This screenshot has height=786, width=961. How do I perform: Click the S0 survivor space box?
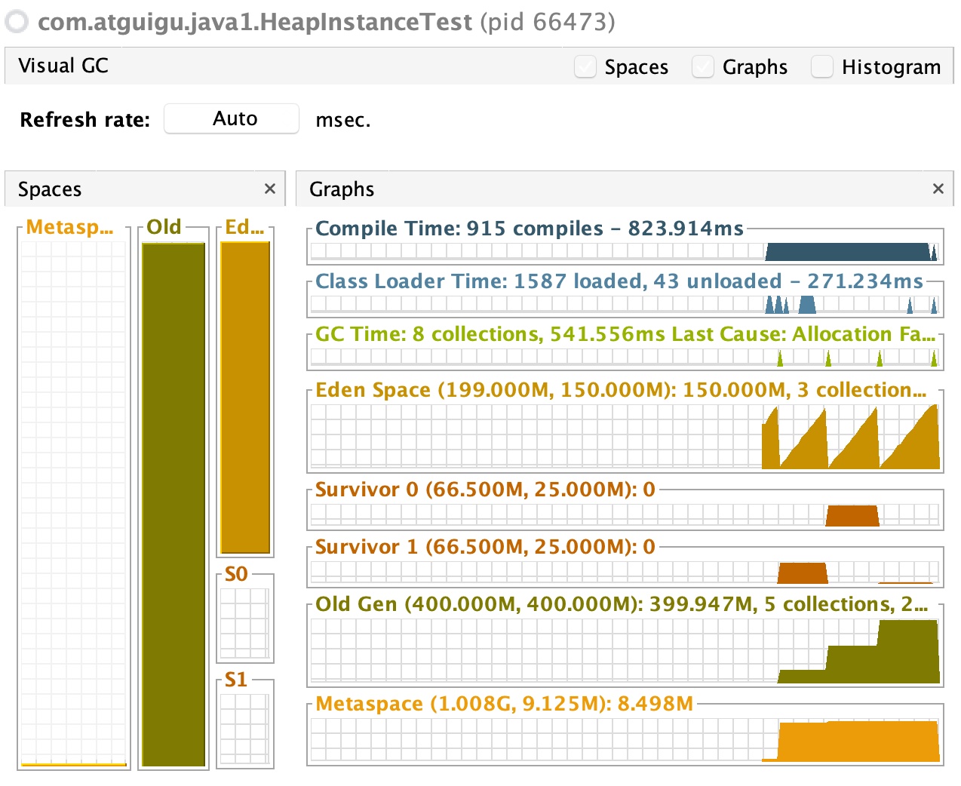point(245,622)
